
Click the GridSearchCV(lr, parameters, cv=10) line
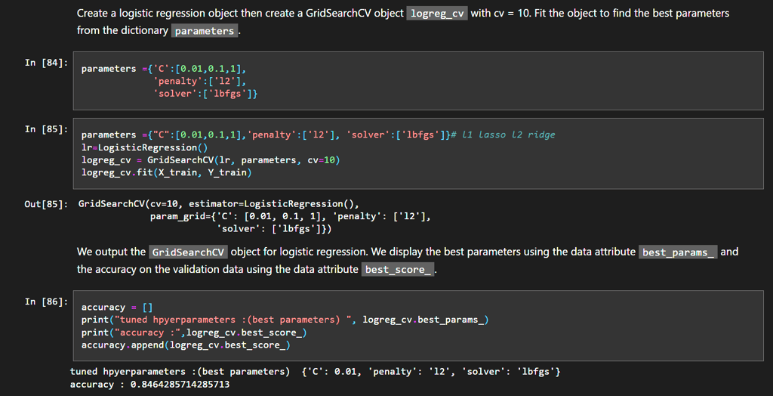(x=211, y=160)
